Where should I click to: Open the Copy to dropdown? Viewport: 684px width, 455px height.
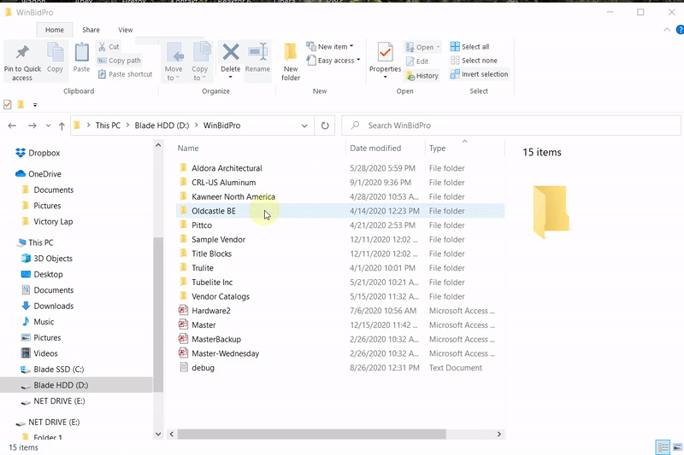200,61
